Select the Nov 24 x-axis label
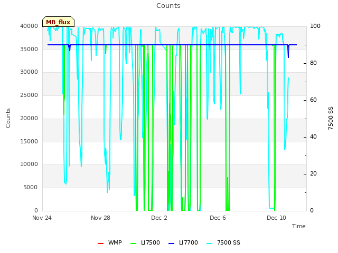Screen dimensions: 338x253 tap(42, 218)
